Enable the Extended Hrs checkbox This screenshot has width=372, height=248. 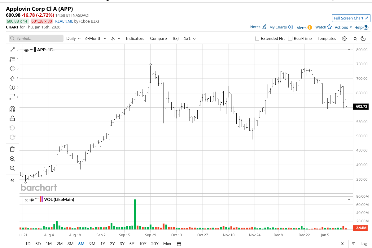pos(257,39)
